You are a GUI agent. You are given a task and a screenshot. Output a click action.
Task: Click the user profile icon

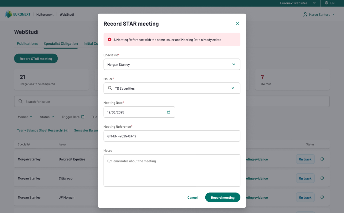pos(305,14)
